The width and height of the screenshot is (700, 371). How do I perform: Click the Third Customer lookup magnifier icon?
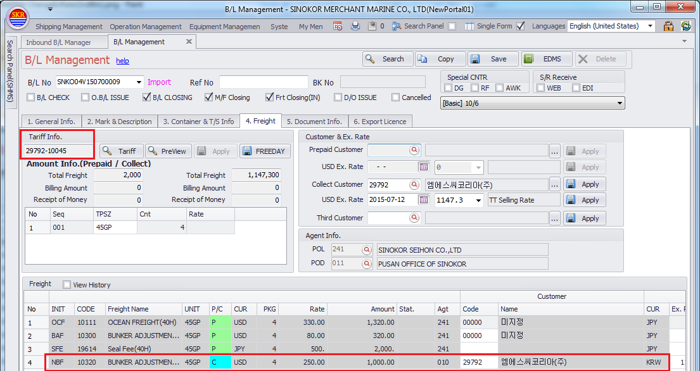click(x=414, y=218)
